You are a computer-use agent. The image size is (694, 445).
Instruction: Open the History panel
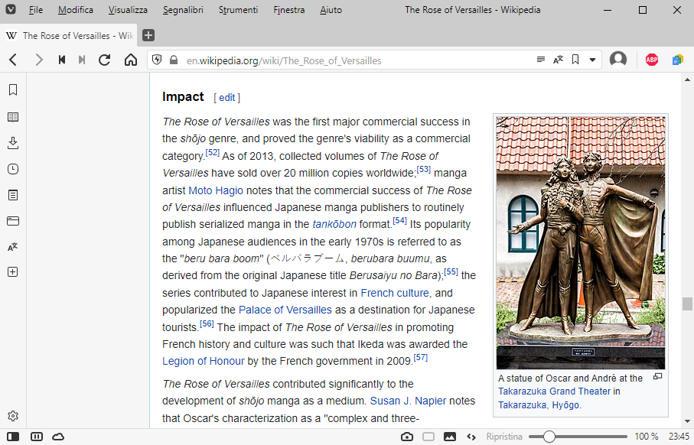tap(13, 169)
